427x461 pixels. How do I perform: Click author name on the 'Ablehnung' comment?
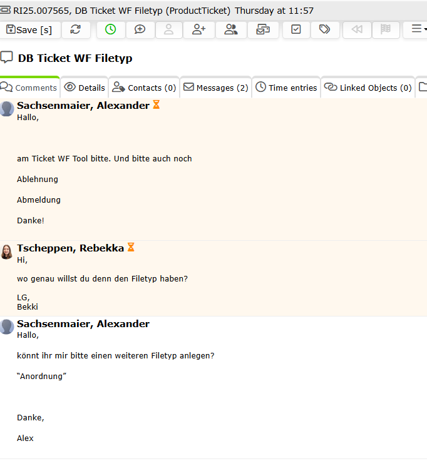pos(83,106)
